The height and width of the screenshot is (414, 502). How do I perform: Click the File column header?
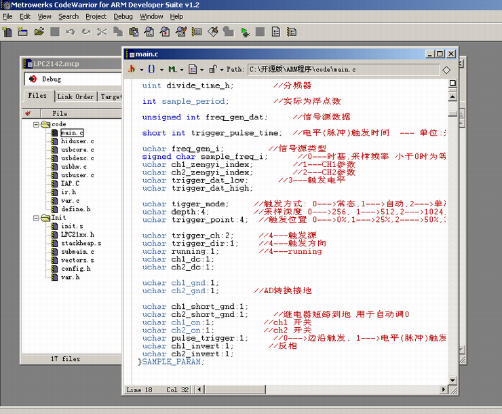click(x=60, y=113)
